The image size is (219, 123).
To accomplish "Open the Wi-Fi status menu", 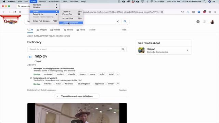I will pyautogui.click(x=152, y=1).
